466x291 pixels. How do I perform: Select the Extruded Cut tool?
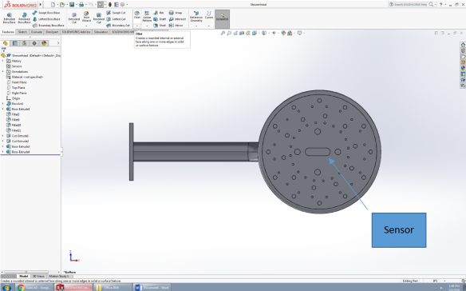click(x=73, y=18)
